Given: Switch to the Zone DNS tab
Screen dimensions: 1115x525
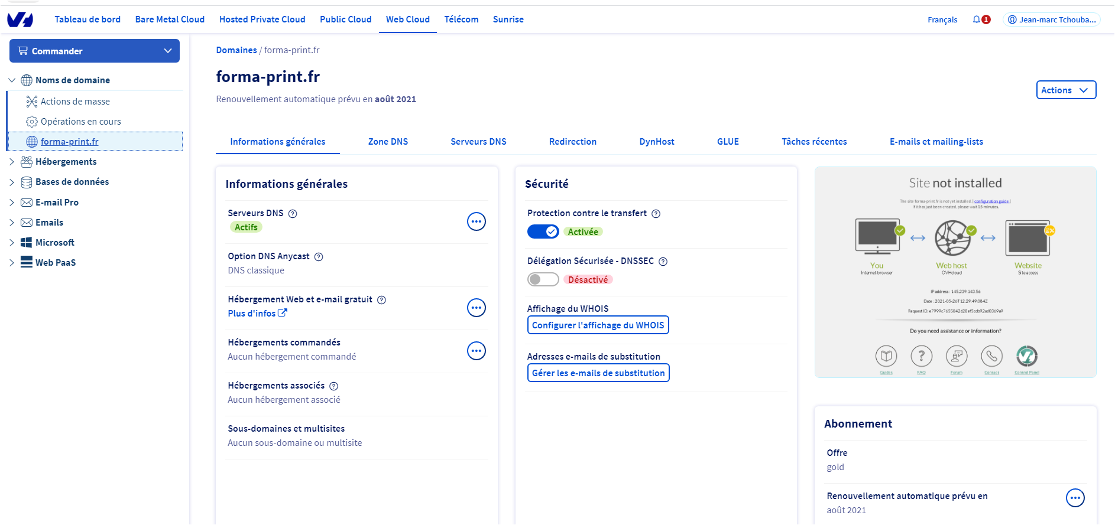Looking at the screenshot, I should click(388, 142).
